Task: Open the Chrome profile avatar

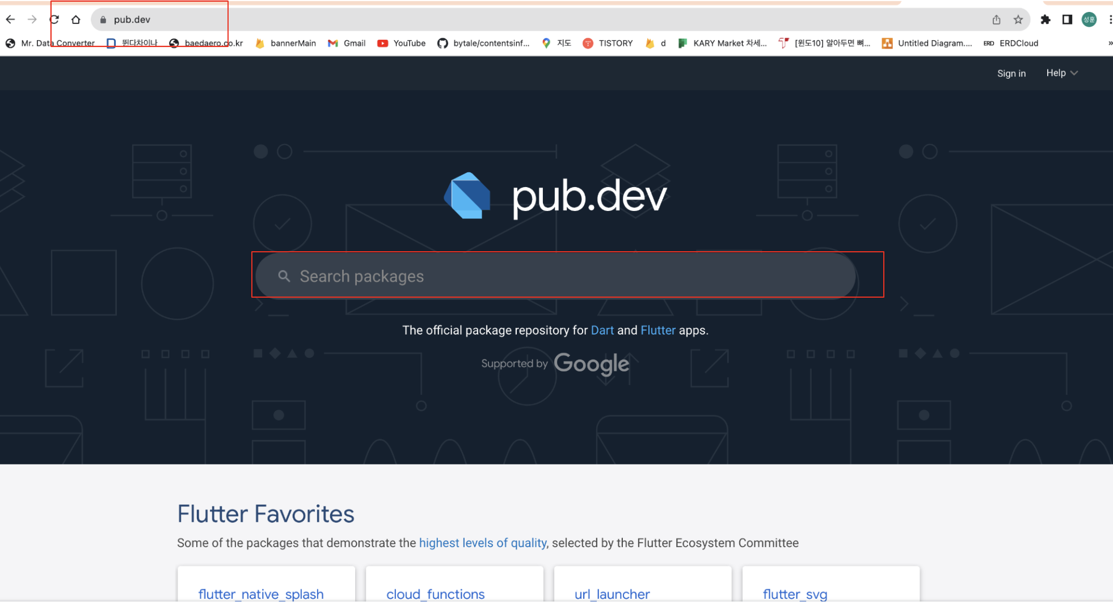Action: pyautogui.click(x=1089, y=19)
